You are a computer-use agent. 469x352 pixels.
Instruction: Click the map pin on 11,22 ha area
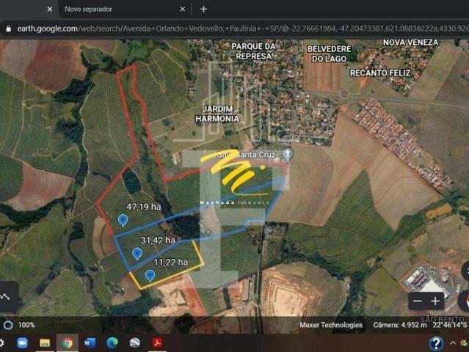click(150, 275)
